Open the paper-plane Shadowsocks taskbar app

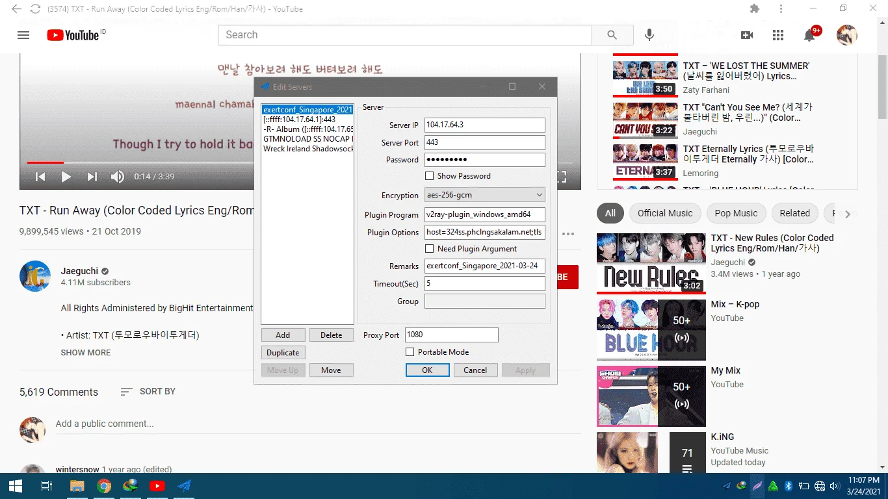click(x=185, y=486)
